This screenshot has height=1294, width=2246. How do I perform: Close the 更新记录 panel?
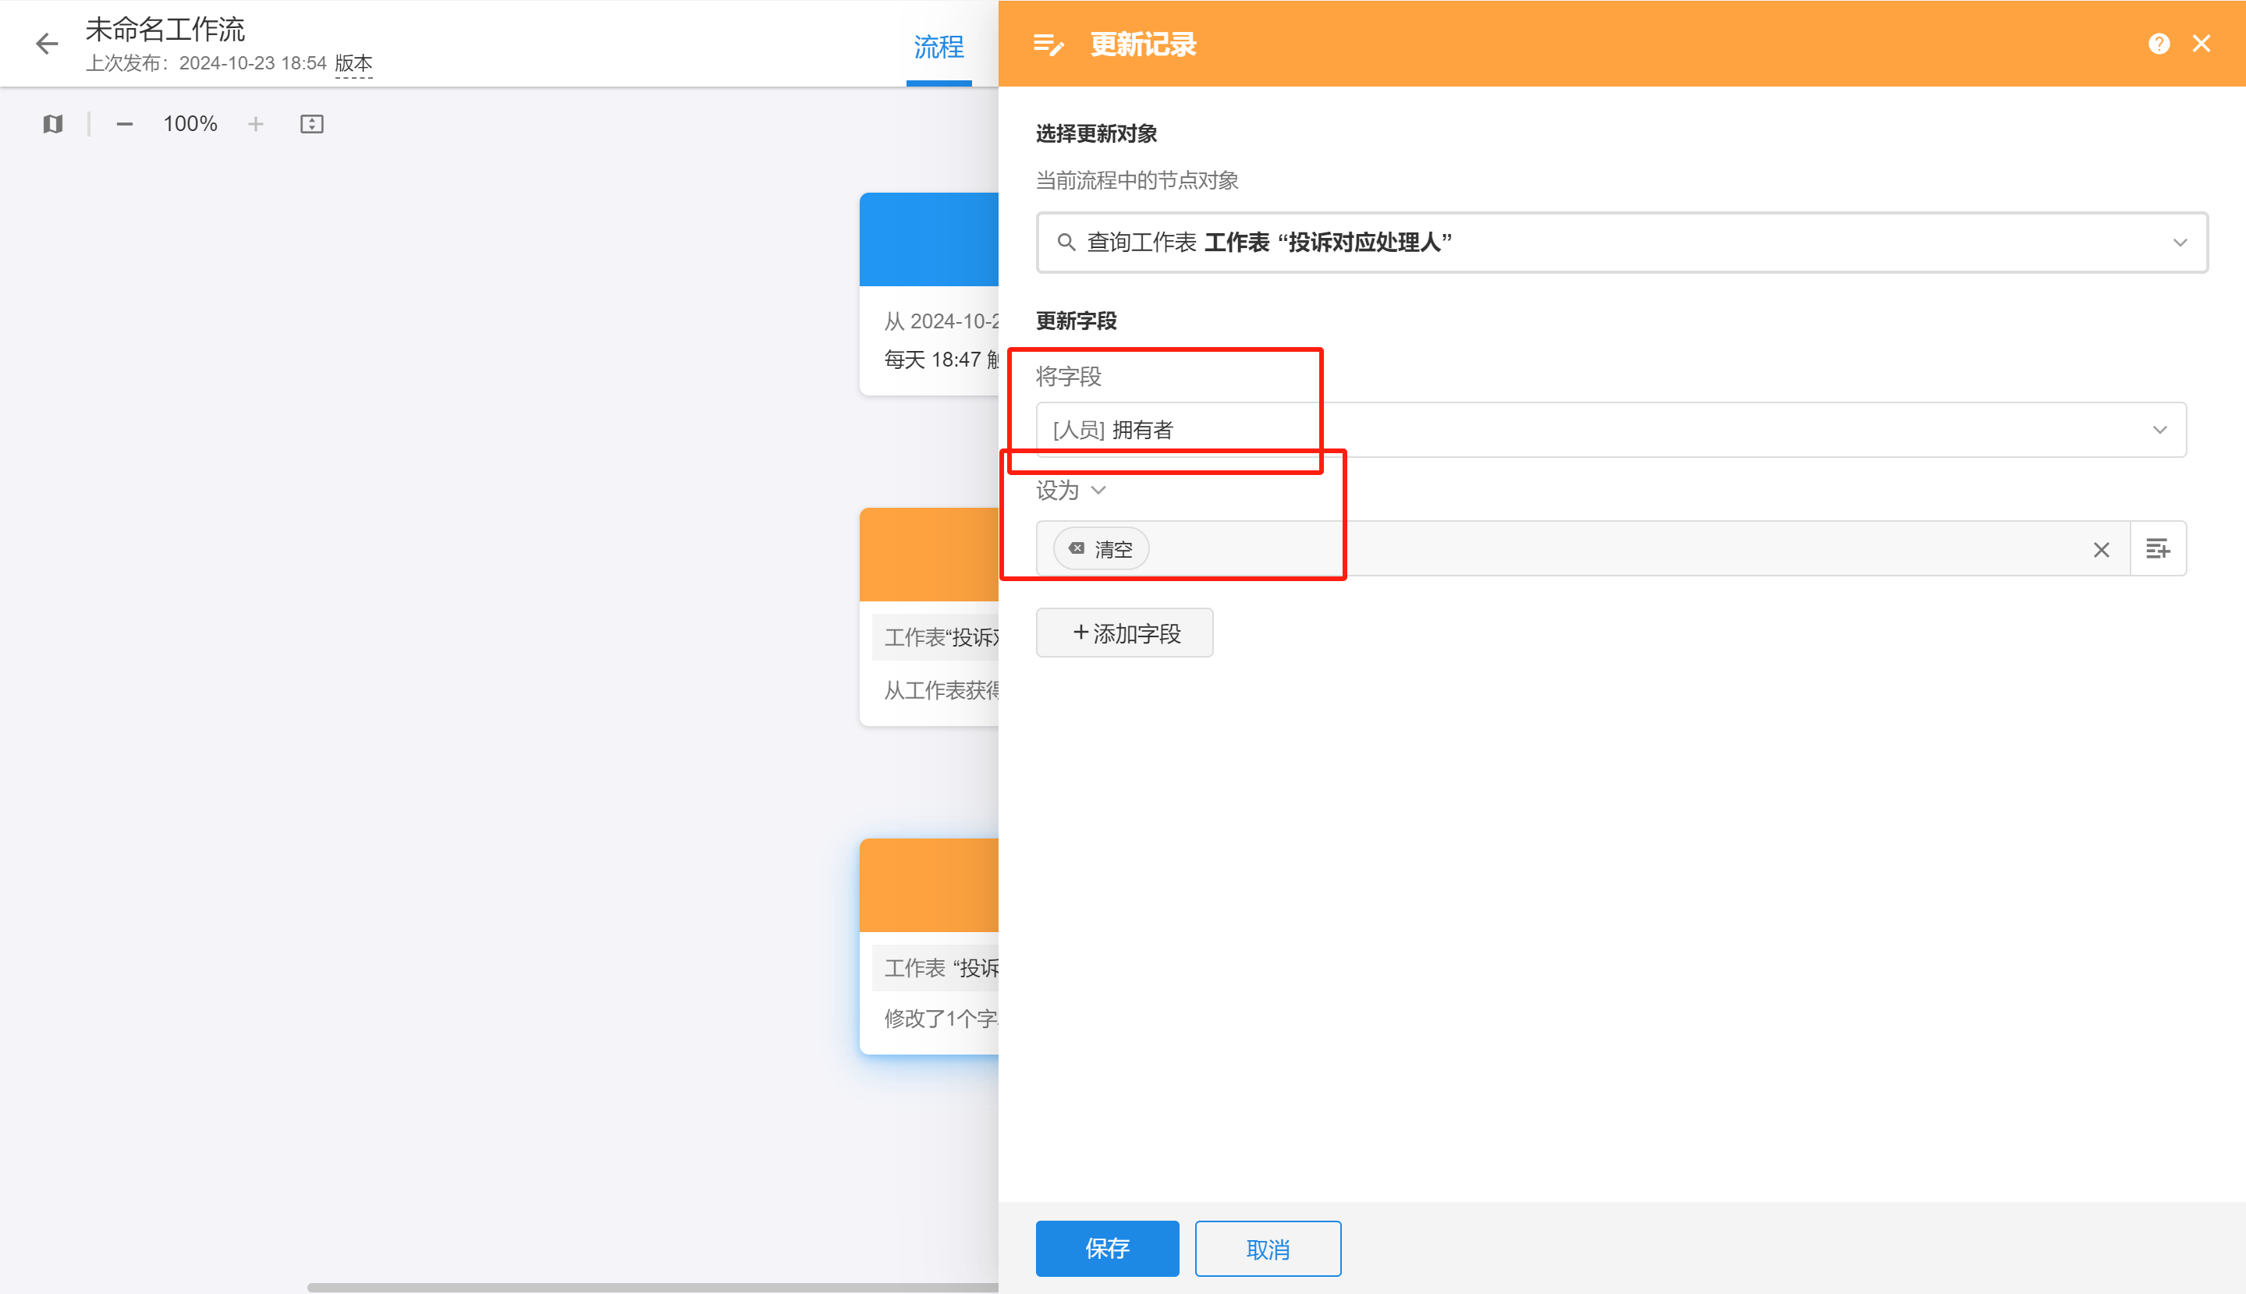coord(2202,44)
